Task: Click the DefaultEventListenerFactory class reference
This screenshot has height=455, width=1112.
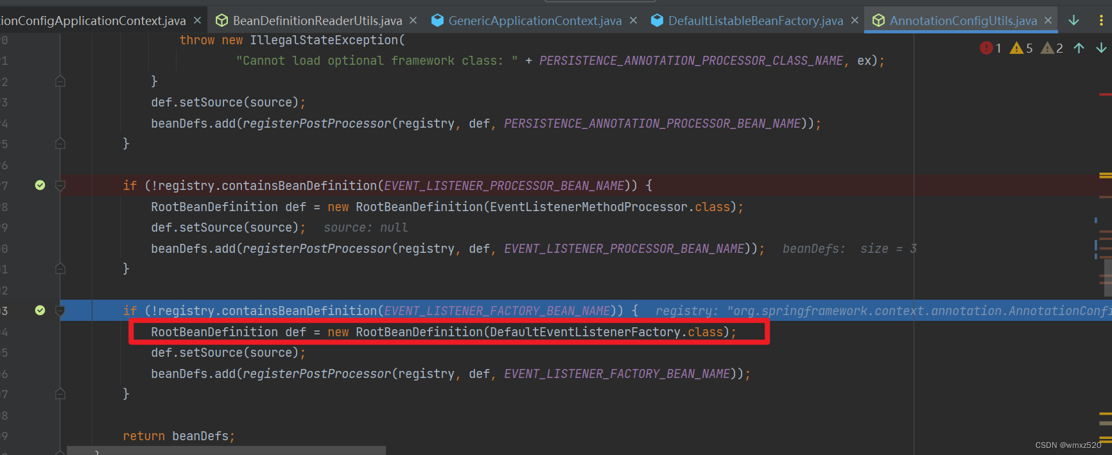Action: click(585, 332)
